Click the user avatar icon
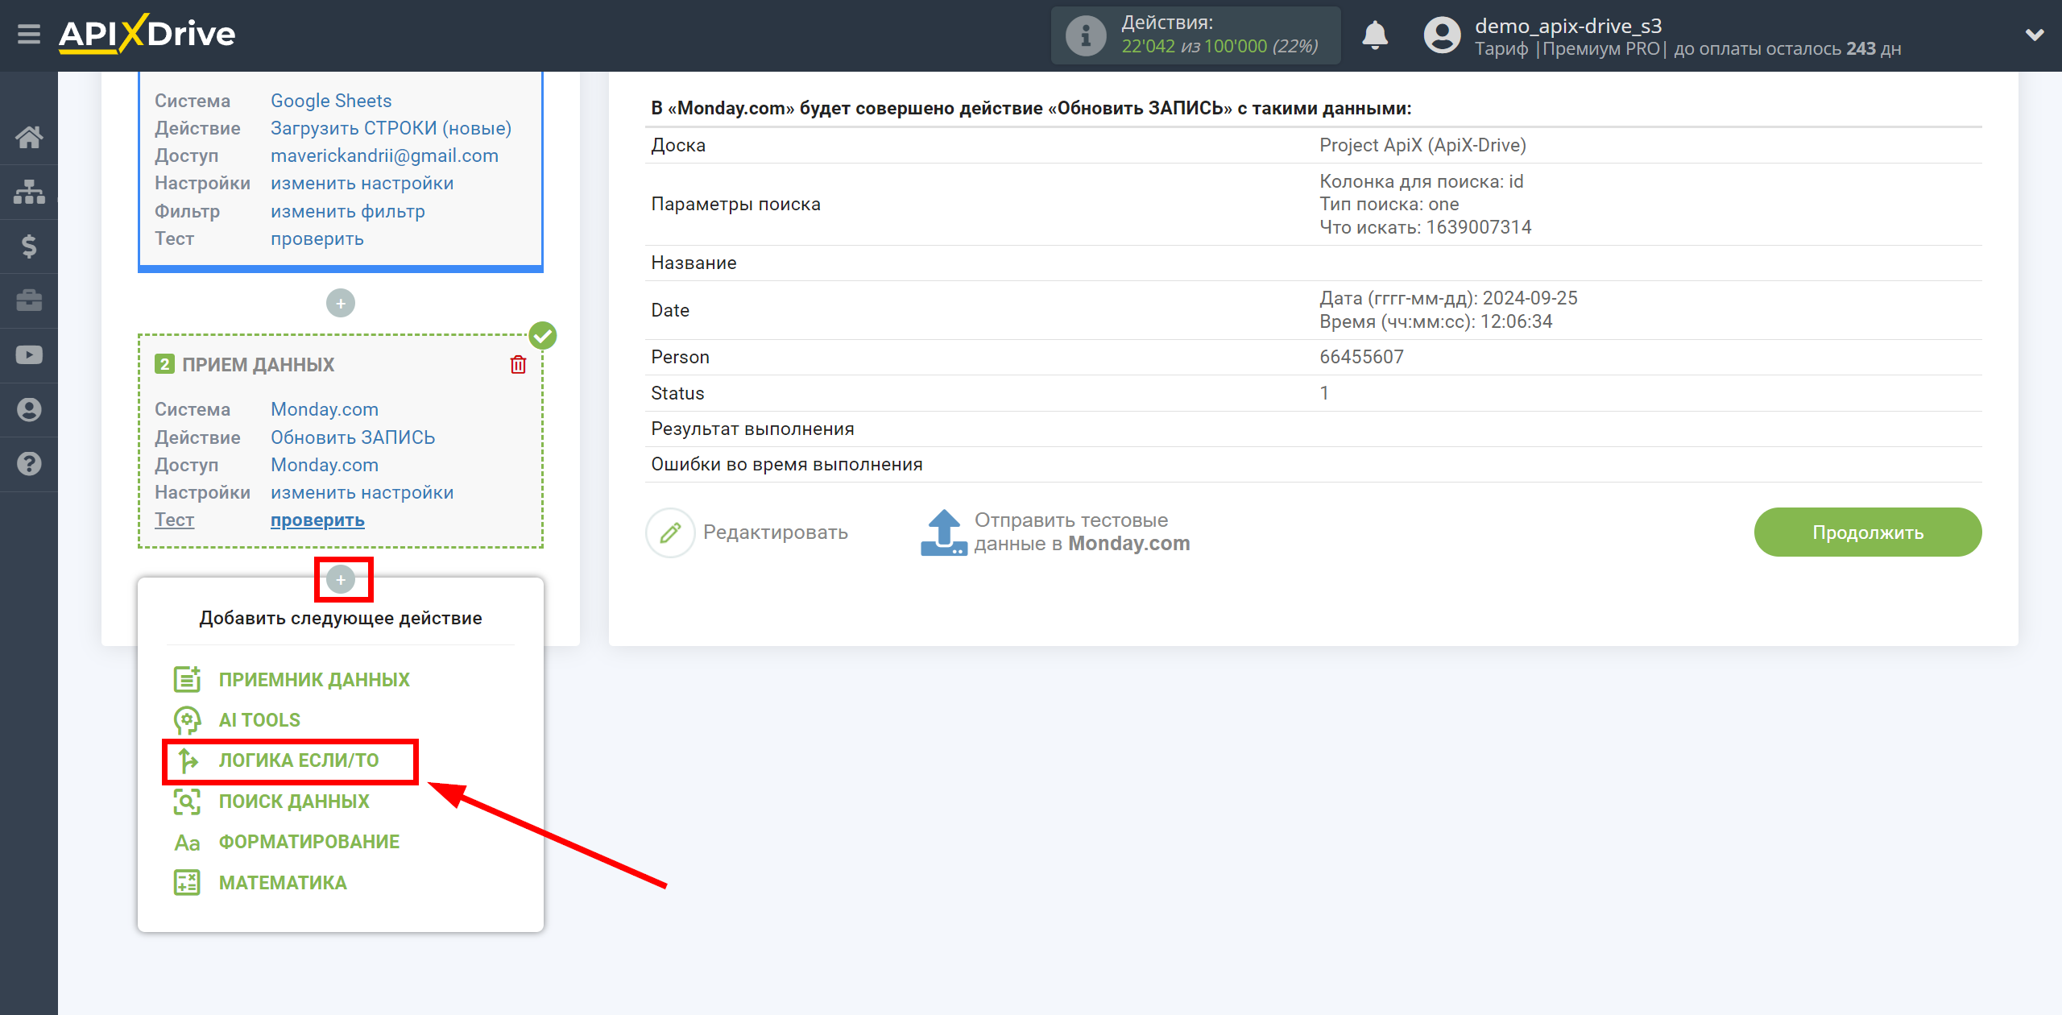 [1442, 35]
